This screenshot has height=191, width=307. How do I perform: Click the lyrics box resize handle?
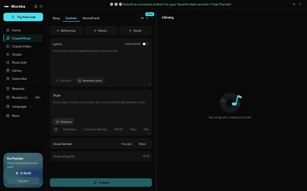[x=149, y=84]
